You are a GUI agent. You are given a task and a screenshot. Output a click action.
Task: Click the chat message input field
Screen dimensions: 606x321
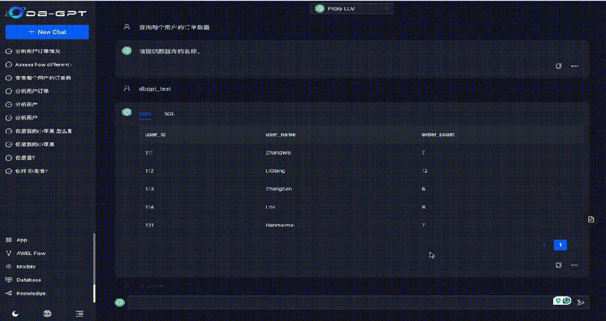337,303
